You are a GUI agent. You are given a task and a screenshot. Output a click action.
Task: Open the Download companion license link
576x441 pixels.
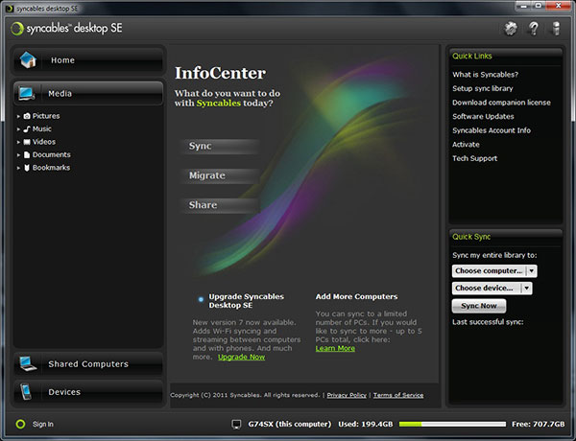(501, 103)
